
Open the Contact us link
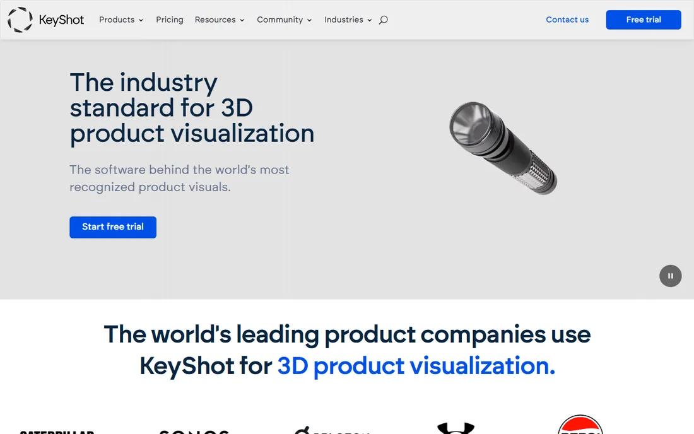point(567,20)
